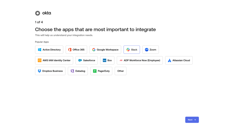Toggle the Google Workspace app option
The height and width of the screenshot is (137, 234).
click(x=105, y=50)
